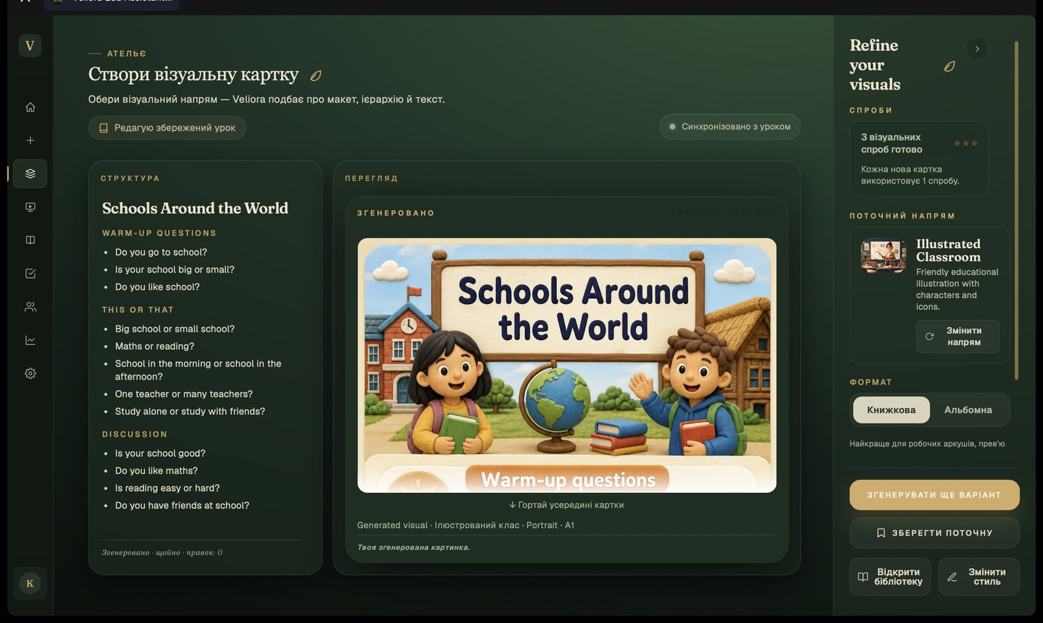Click the DISCUSSION section label
Image resolution: width=1043 pixels, height=623 pixels.
click(x=135, y=435)
